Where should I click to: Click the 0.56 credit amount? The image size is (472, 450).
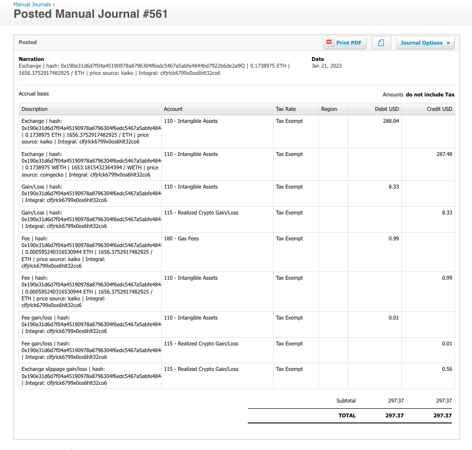pyautogui.click(x=447, y=369)
